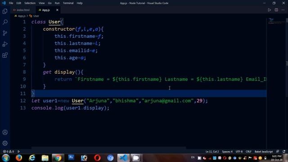Open the More Actions ellipsis menu
Image resolution: width=288 pixels, height=162 pixels.
pos(283,10)
